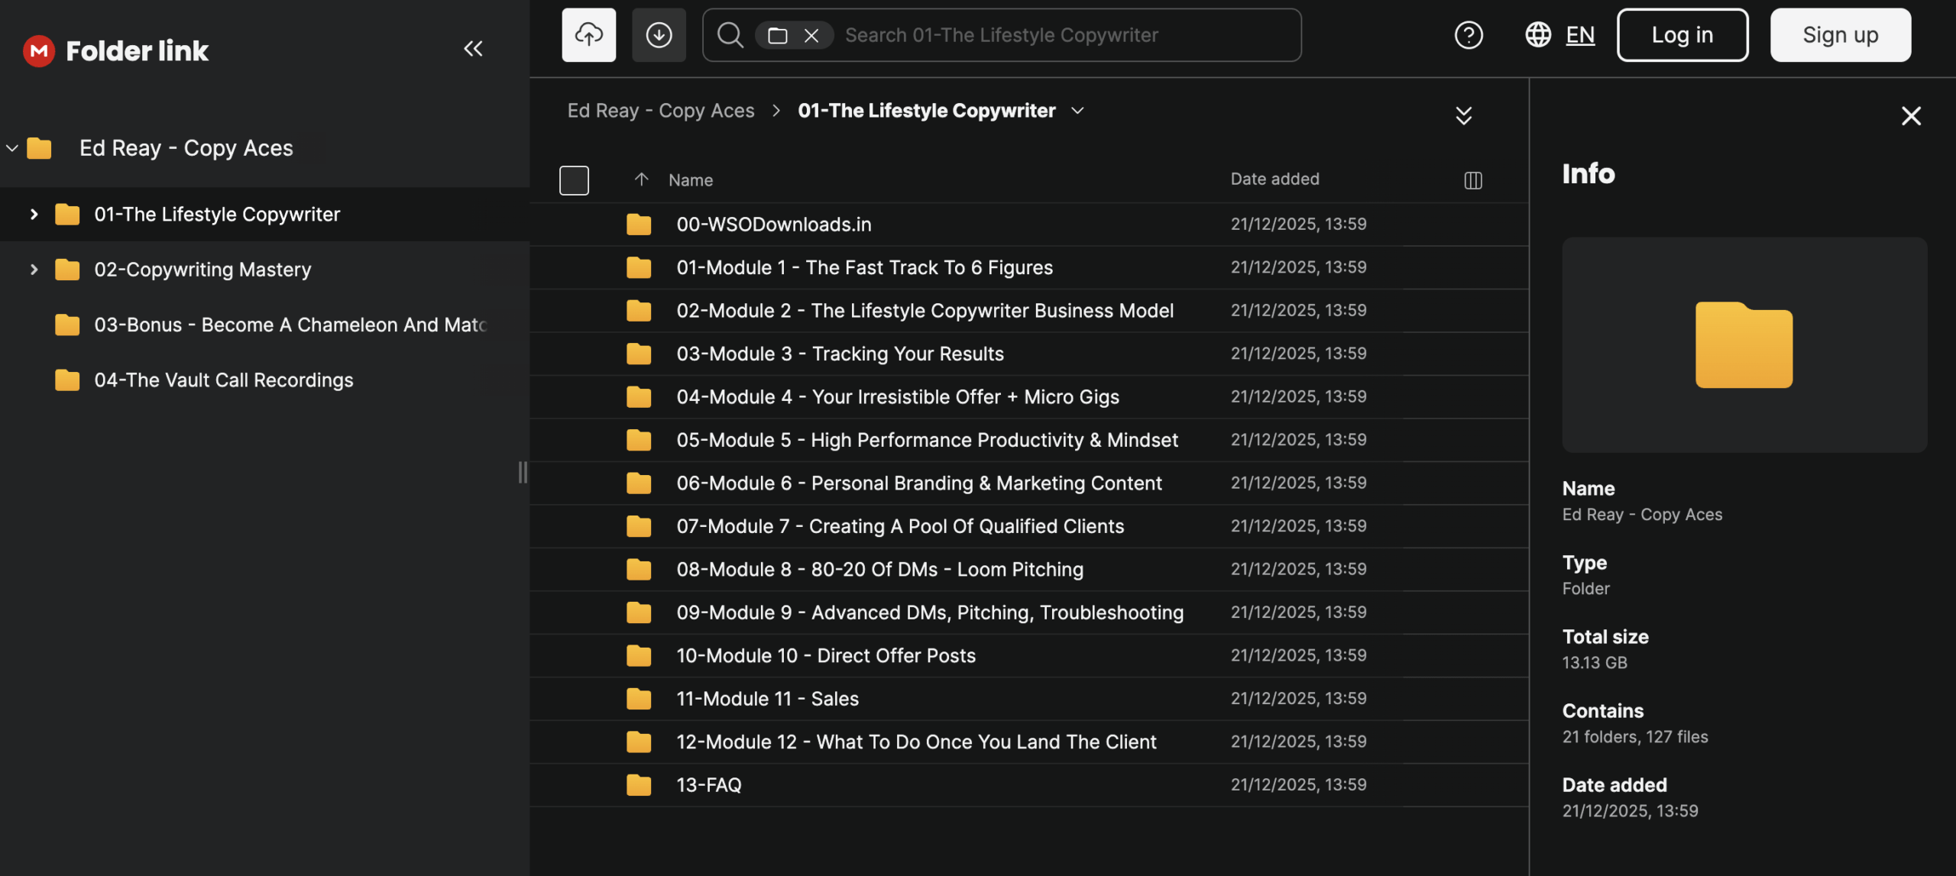Click the search input field
Viewport: 1956px width, 876px height.
[x=1062, y=35]
